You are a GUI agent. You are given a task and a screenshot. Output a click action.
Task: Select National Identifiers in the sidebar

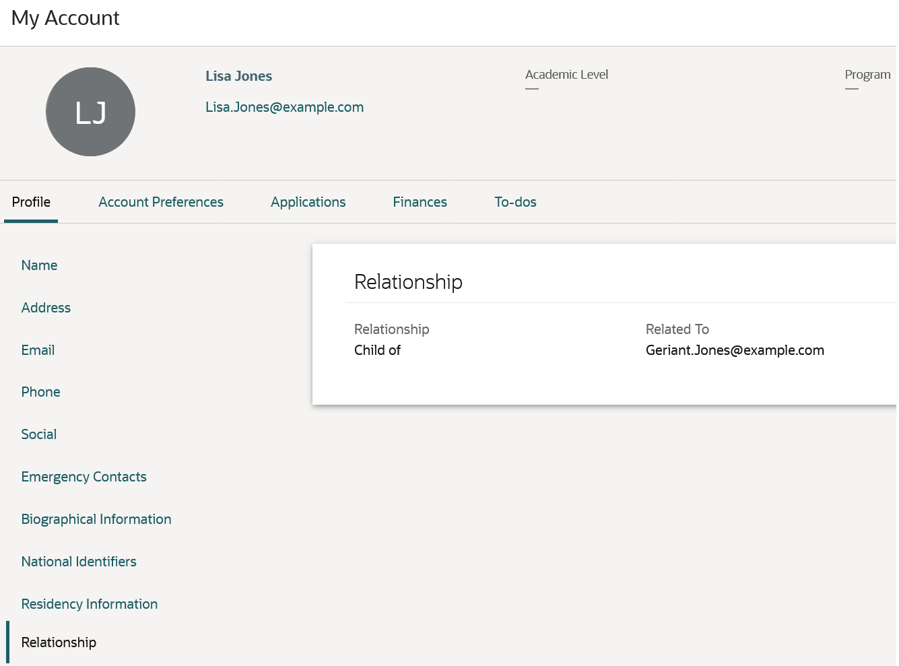79,562
